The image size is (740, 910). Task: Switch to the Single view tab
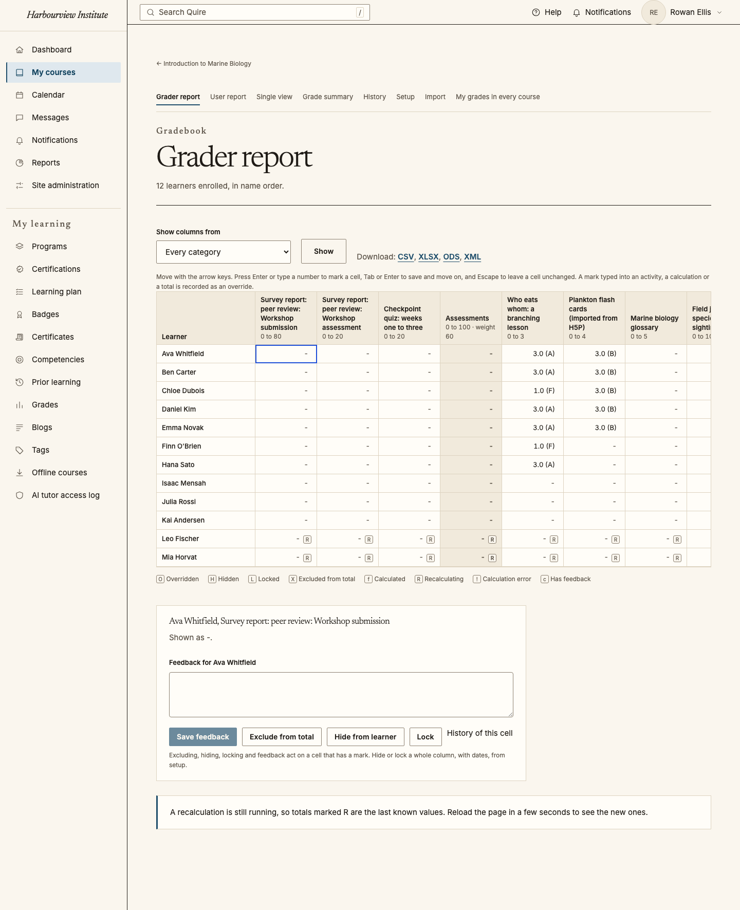[274, 97]
